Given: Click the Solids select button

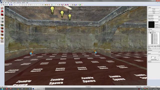Looking at the screenshot, I should point(154,13).
